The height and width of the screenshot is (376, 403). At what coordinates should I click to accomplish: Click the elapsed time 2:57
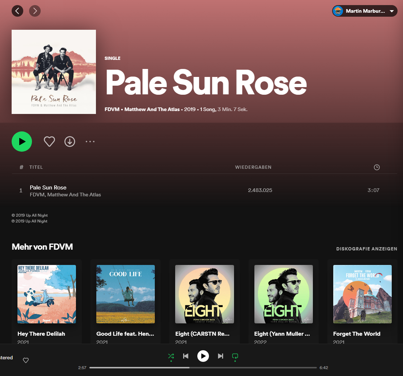click(82, 368)
